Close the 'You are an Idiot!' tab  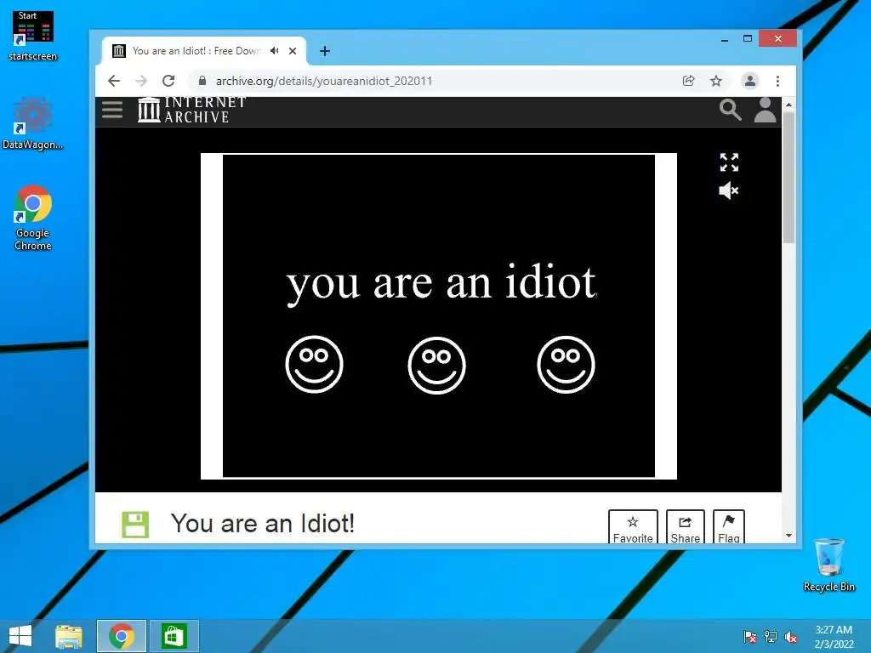[293, 51]
